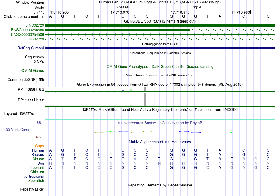Click the tall gray bar in RP11-358H18.2 row

145,99
